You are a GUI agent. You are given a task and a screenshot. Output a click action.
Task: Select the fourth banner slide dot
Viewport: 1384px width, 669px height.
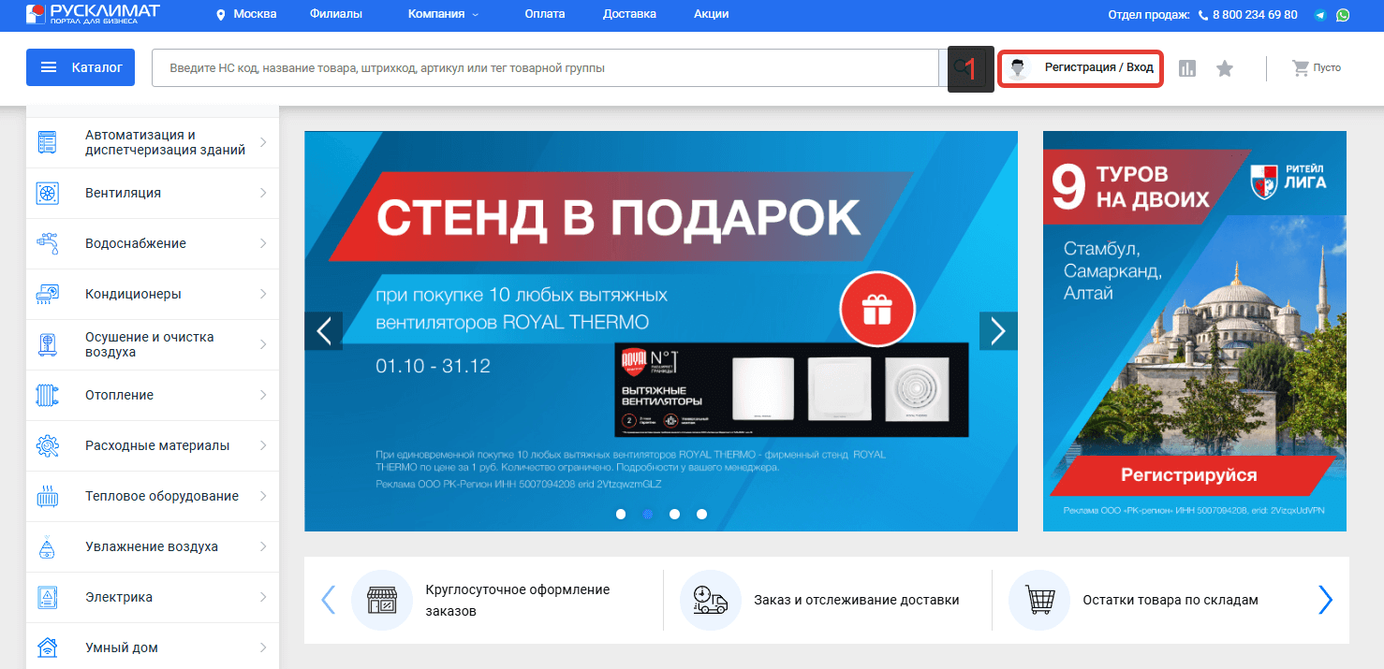coord(702,514)
